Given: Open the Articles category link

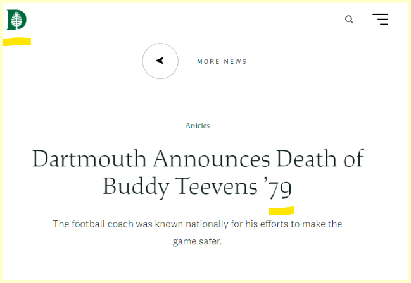Looking at the screenshot, I should pyautogui.click(x=198, y=126).
